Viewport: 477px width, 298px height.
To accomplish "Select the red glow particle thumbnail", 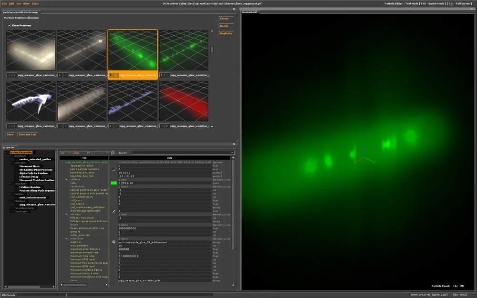I will 184,101.
